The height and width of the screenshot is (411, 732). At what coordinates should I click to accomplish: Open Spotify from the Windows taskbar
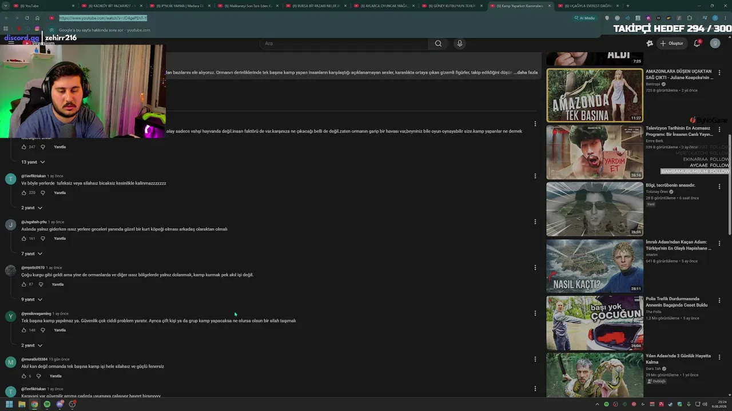coord(47,404)
